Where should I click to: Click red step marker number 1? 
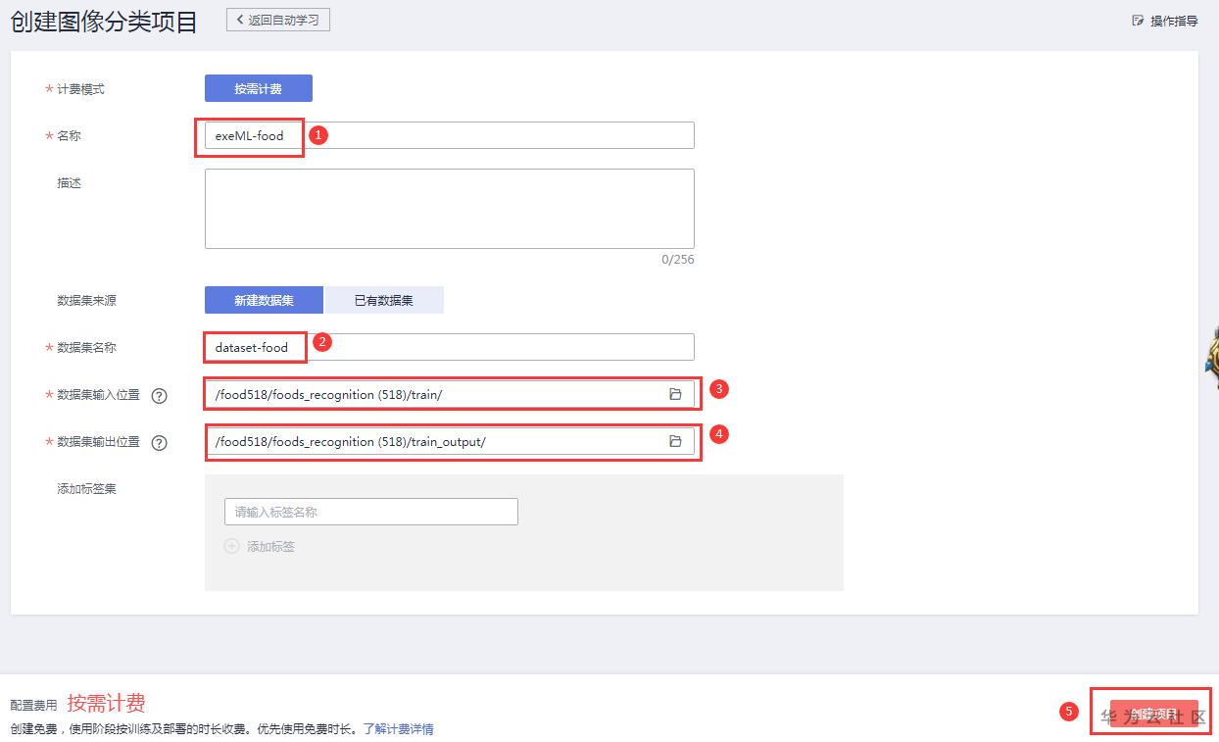[x=318, y=135]
